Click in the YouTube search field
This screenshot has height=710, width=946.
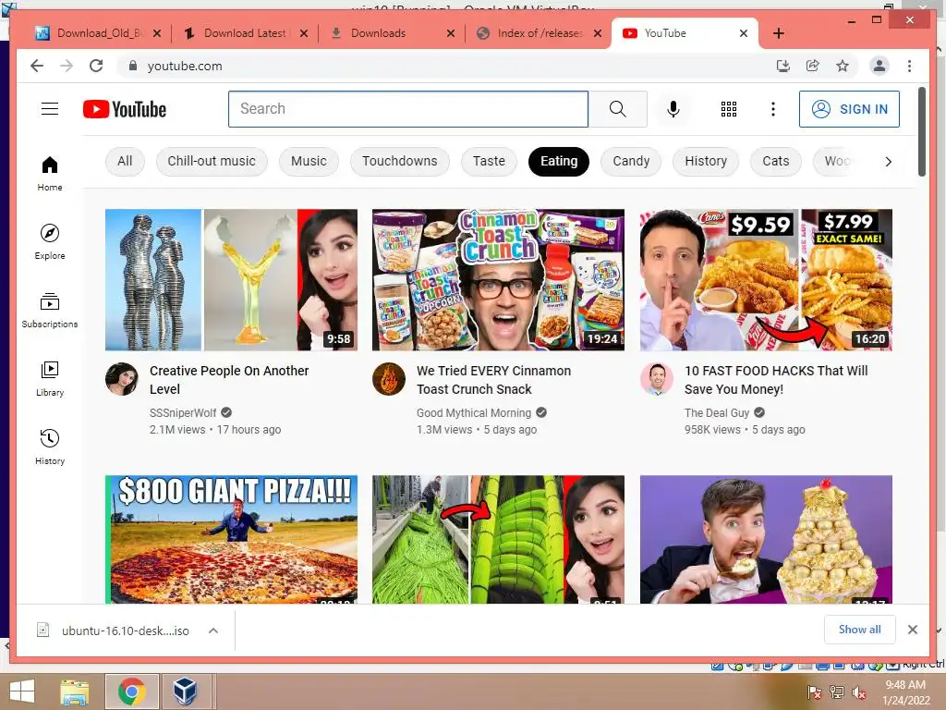point(407,109)
